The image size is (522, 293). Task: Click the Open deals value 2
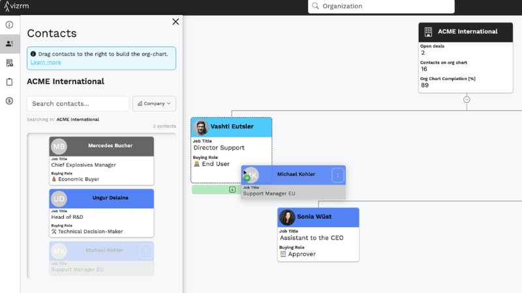point(423,53)
